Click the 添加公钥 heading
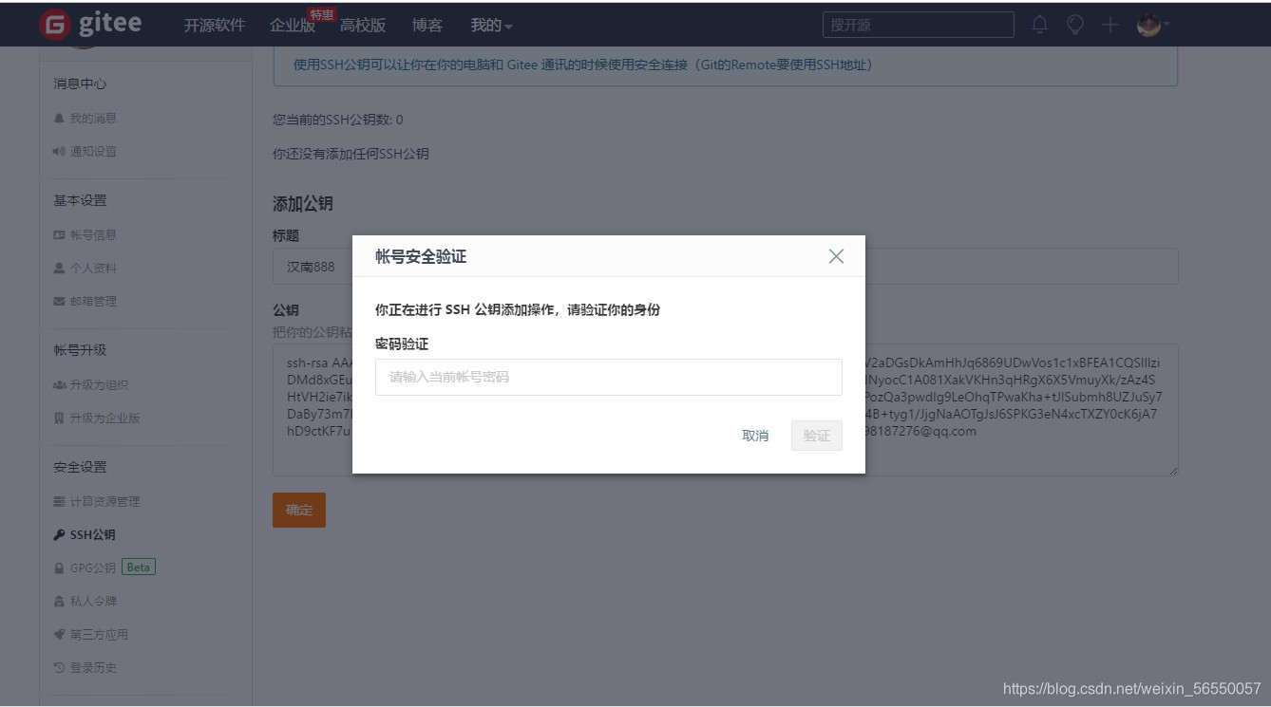Screen dimensions: 1271x707 tap(303, 203)
